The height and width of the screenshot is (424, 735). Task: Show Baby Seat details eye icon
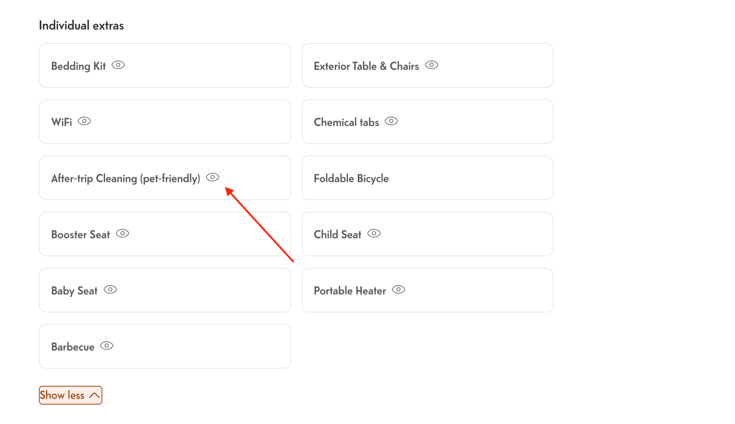click(x=110, y=290)
